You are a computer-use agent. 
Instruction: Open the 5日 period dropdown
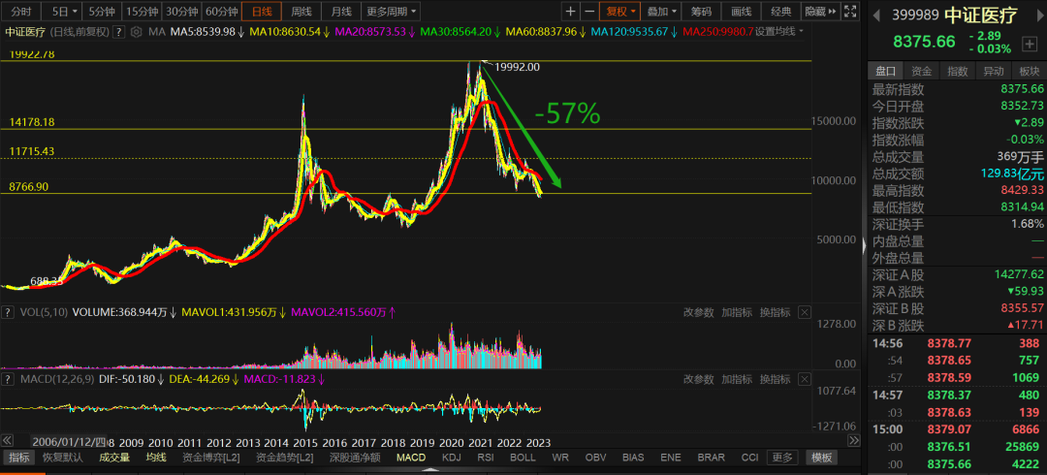[x=65, y=12]
